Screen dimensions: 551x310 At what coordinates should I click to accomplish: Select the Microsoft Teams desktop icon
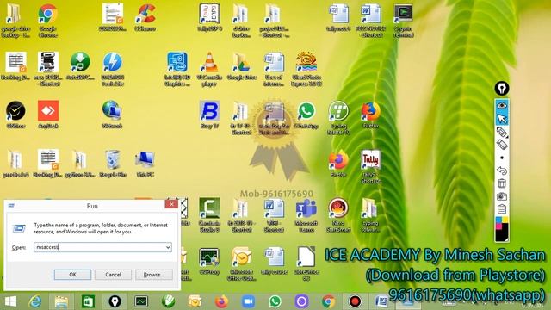(306, 214)
